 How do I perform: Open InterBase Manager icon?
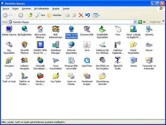pos(56,48)
